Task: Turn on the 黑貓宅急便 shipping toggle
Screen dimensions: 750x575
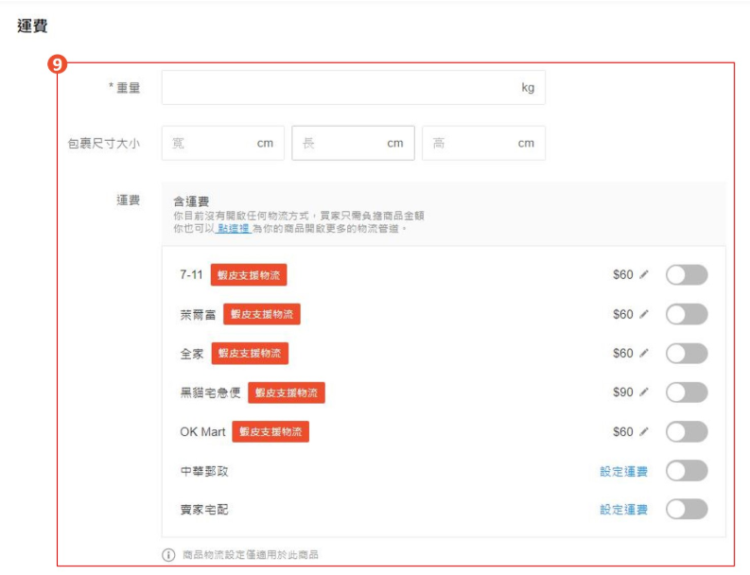Action: tap(687, 392)
